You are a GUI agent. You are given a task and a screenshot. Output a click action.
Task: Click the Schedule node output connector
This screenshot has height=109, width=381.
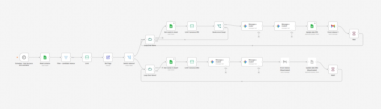[x=29, y=57]
